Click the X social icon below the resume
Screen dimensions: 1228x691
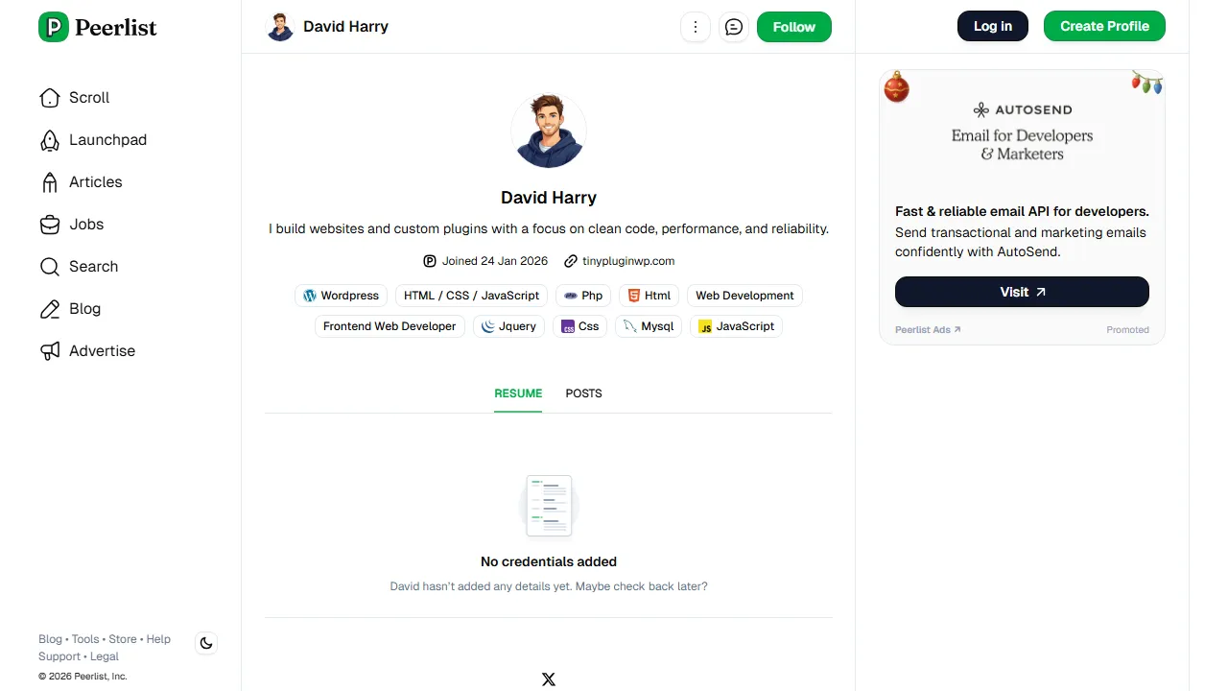549,679
